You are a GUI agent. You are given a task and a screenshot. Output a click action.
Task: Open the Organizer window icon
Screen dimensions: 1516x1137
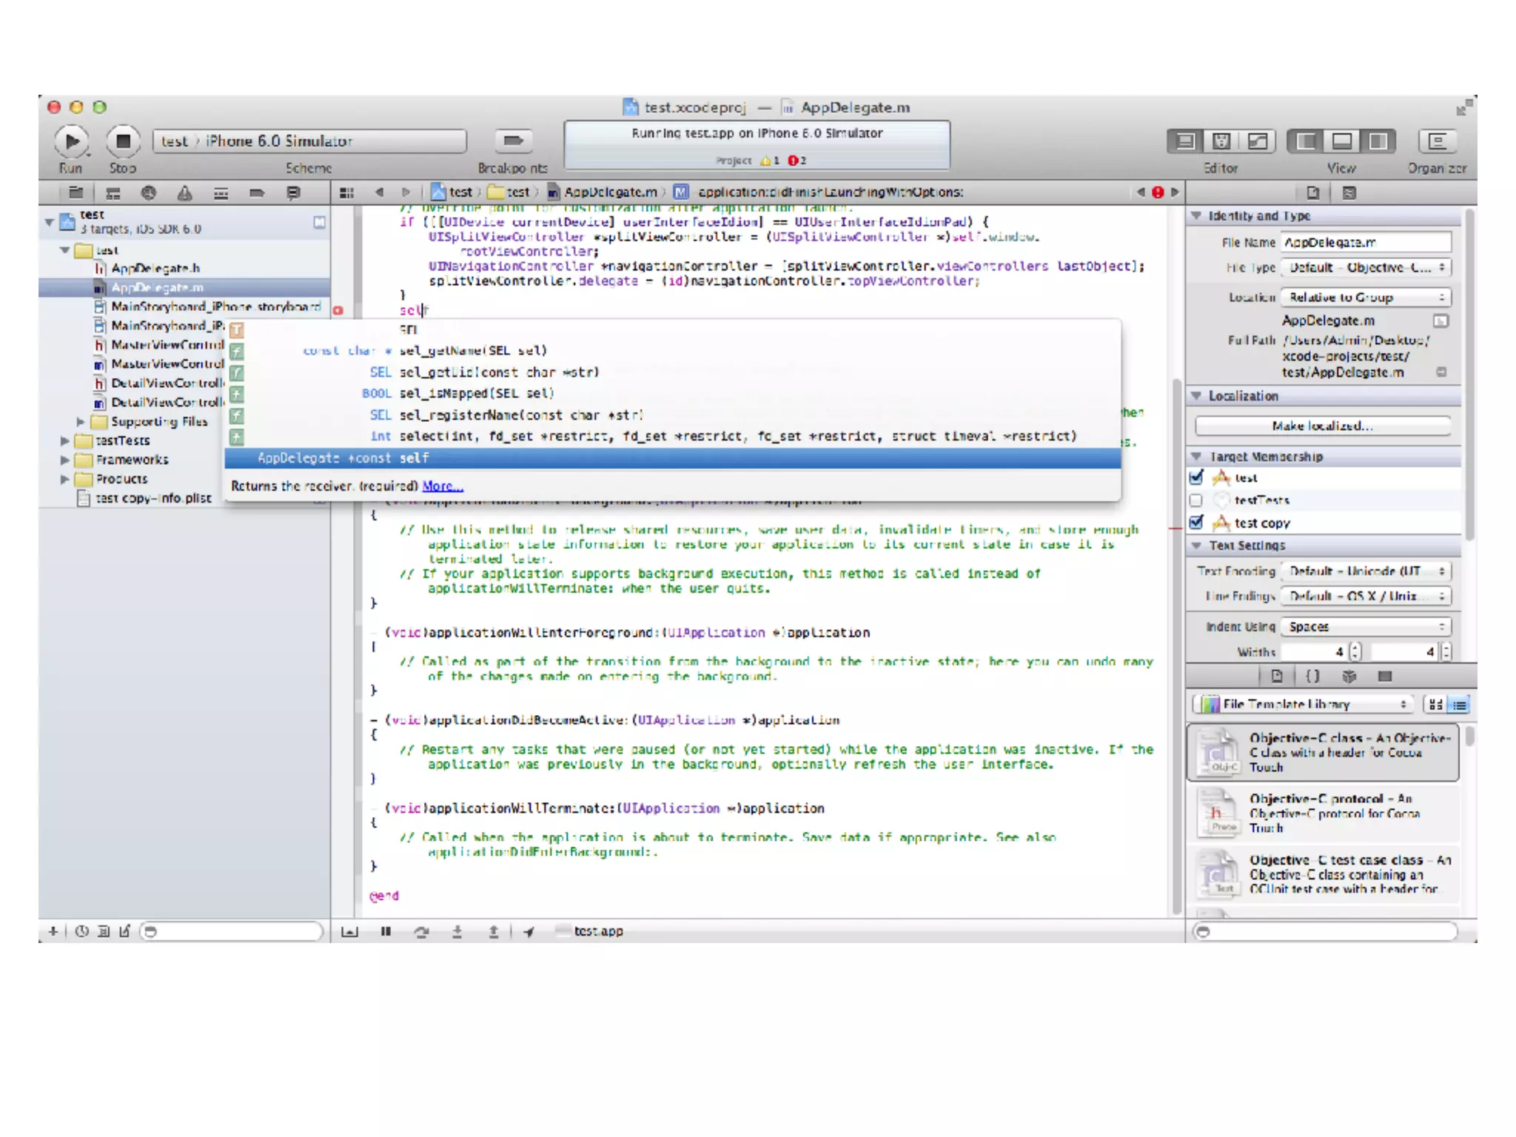[x=1436, y=141]
